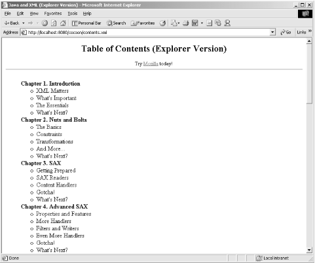315x263 pixels.
Task: Toggle the Search pane button
Action: click(116, 23)
